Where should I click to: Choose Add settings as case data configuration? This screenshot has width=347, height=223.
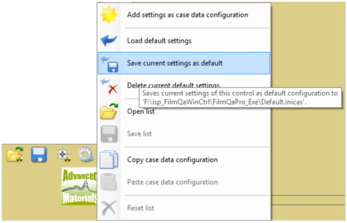187,15
